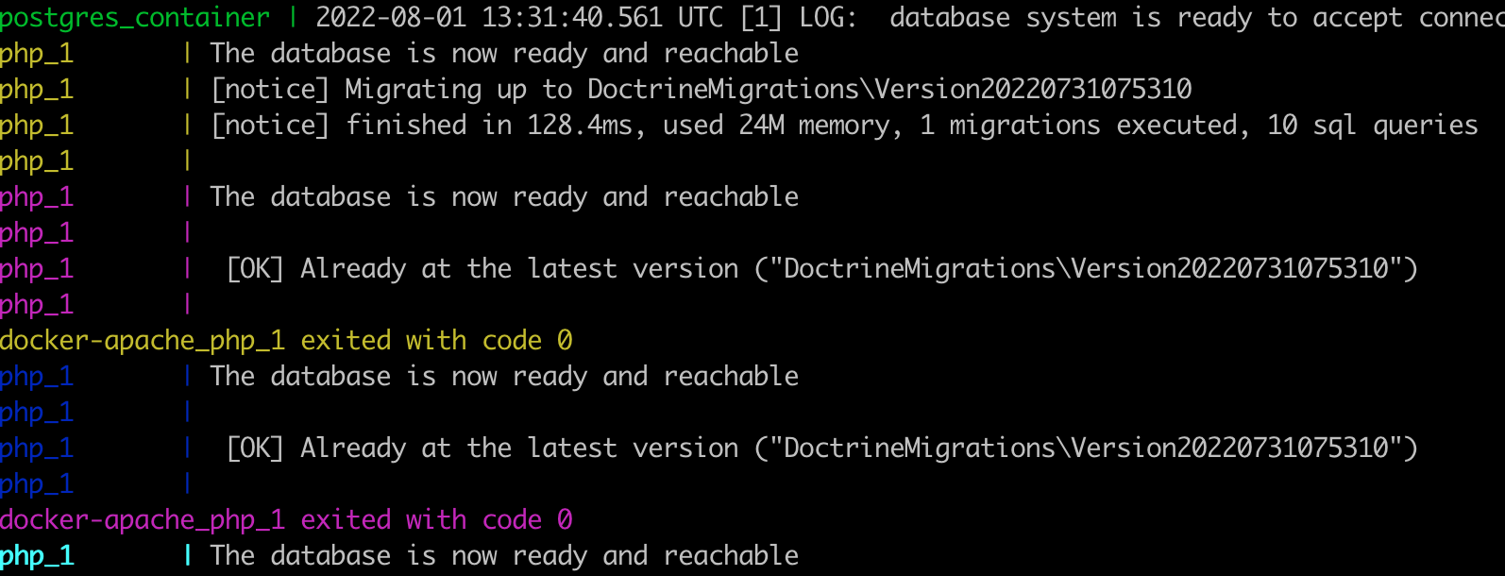Click "[OK]" on the magenta php_1 line
The height and width of the screenshot is (576, 1505).
[255, 269]
